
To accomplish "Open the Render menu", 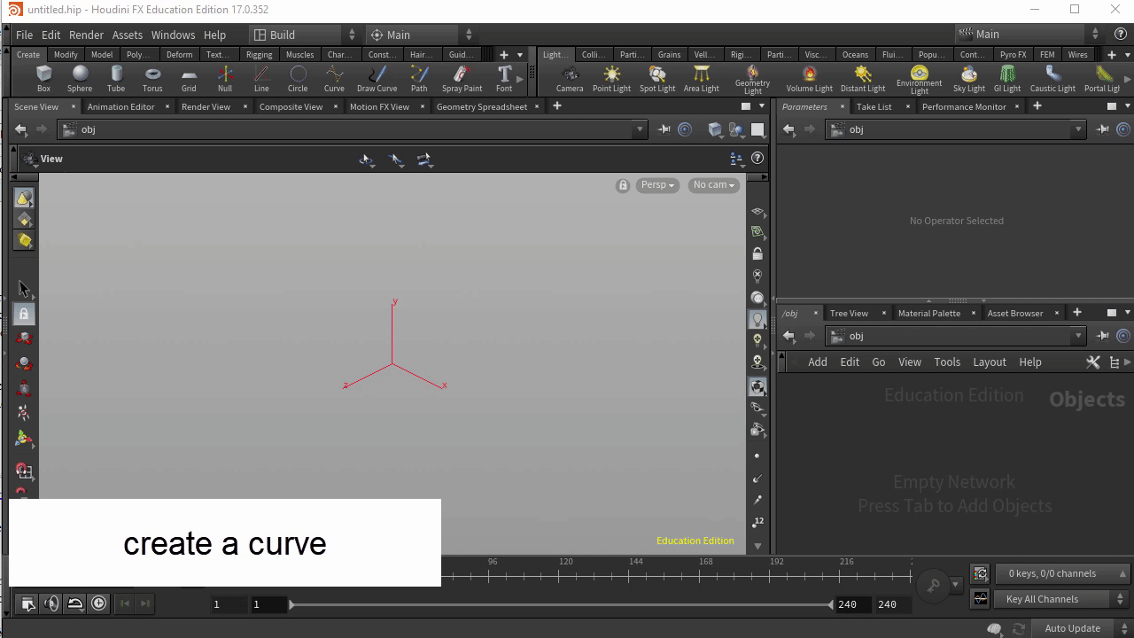I will click(86, 35).
